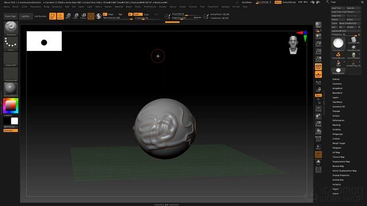Screen dimensions: 367x206
Task: Open the Dots stroke type picker
Action: [11, 43]
